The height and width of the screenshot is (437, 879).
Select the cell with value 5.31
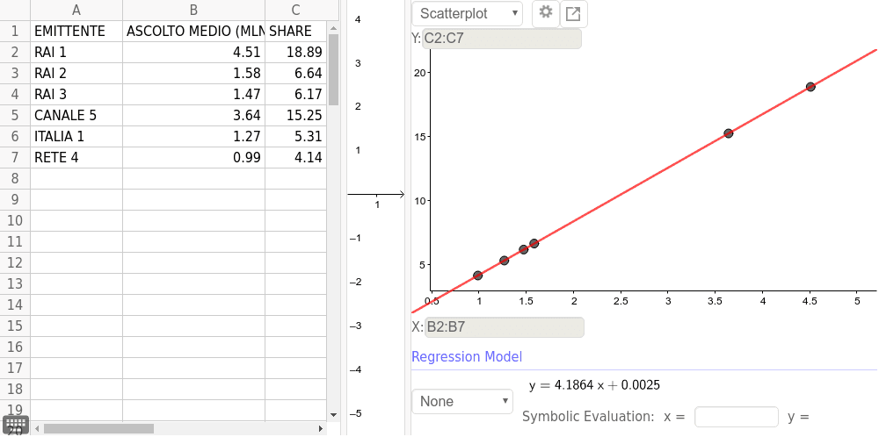pyautogui.click(x=295, y=137)
